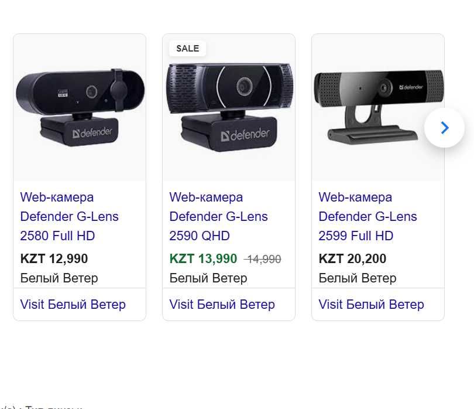This screenshot has height=409, width=474.
Task: Click the Defender logo on the 2599 webcam body
Action: (x=411, y=87)
